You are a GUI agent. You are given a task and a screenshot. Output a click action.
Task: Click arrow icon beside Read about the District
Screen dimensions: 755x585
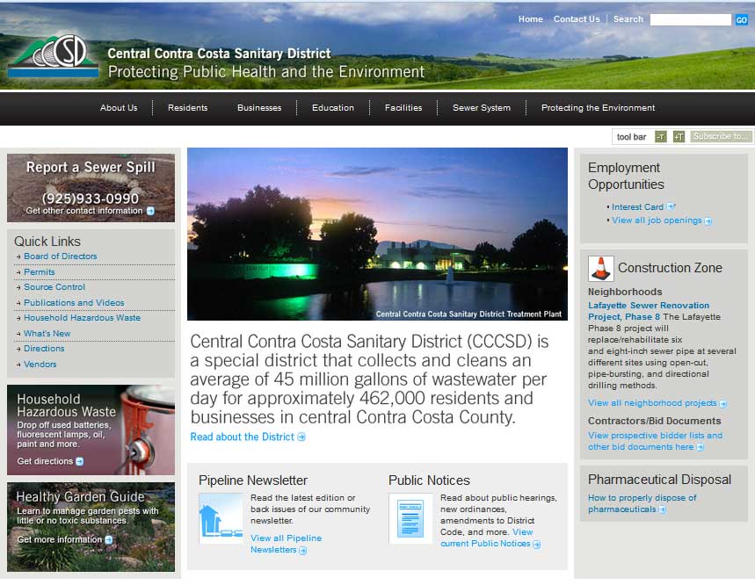click(x=301, y=437)
